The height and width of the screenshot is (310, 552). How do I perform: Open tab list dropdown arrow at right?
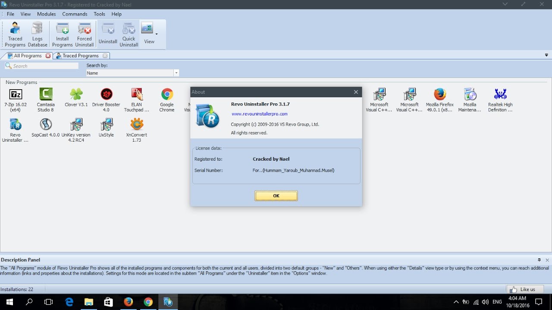click(x=546, y=55)
